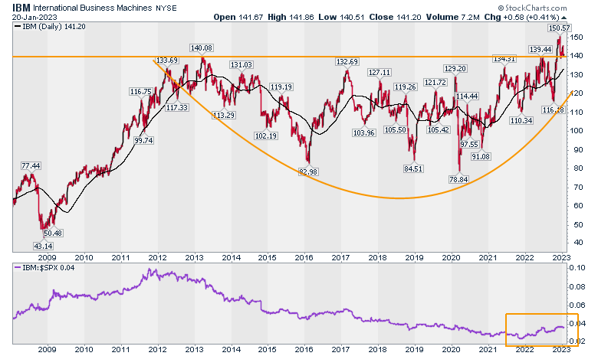Click the 97.55 price label

[x=468, y=145]
